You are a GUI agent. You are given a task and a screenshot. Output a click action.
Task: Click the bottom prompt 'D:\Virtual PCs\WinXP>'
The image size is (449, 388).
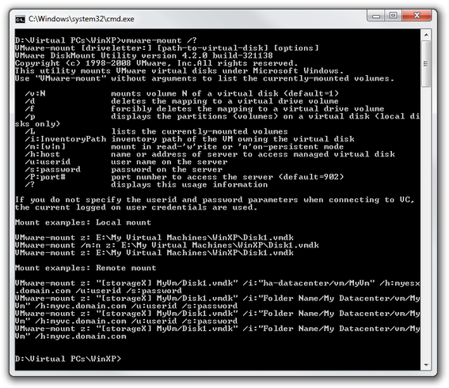[68, 359]
